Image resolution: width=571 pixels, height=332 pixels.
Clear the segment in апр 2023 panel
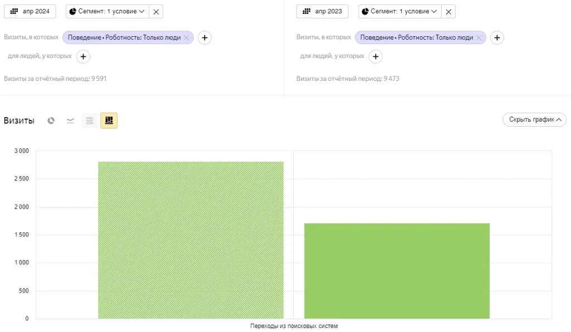449,12
